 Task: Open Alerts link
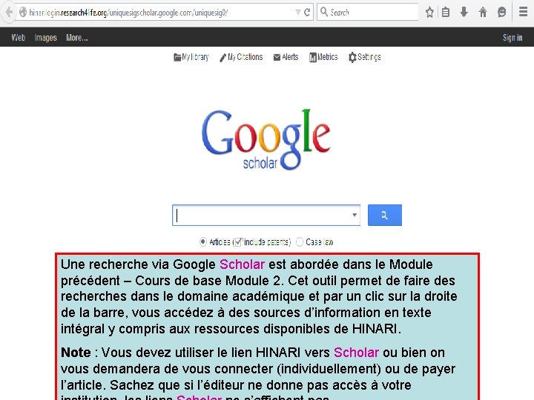point(286,57)
